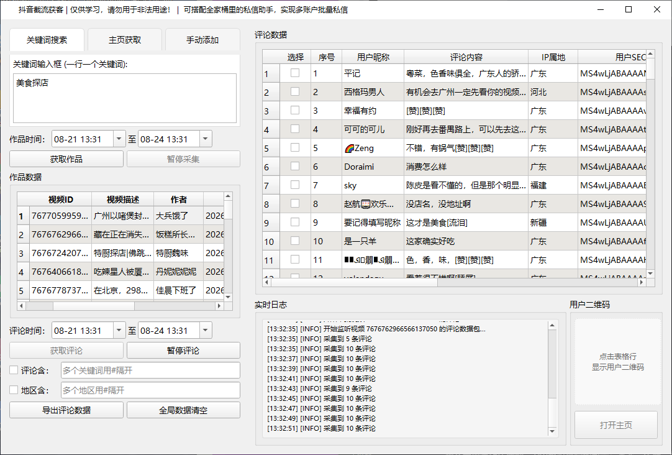The width and height of the screenshot is (672, 455).
Task: Enable the 评论含 checkbox
Action: [14, 370]
